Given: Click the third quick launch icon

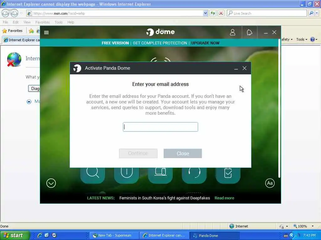Looking at the screenshot, I should click(54, 235).
